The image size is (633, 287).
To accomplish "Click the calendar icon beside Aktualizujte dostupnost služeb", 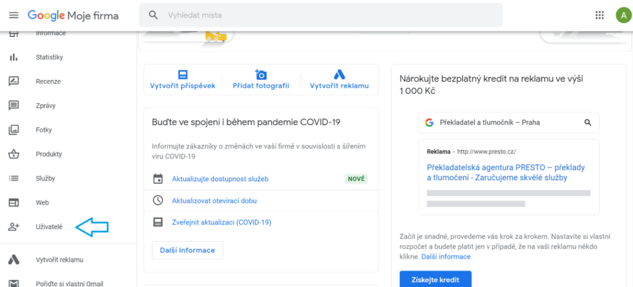I will pyautogui.click(x=158, y=179).
